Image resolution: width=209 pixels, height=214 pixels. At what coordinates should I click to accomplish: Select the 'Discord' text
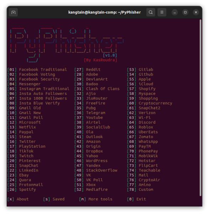pyautogui.click(x=147, y=122)
